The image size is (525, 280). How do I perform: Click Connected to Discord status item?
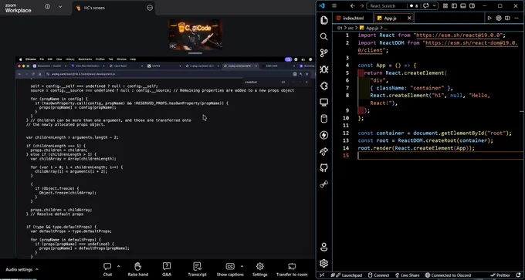[x=448, y=275]
